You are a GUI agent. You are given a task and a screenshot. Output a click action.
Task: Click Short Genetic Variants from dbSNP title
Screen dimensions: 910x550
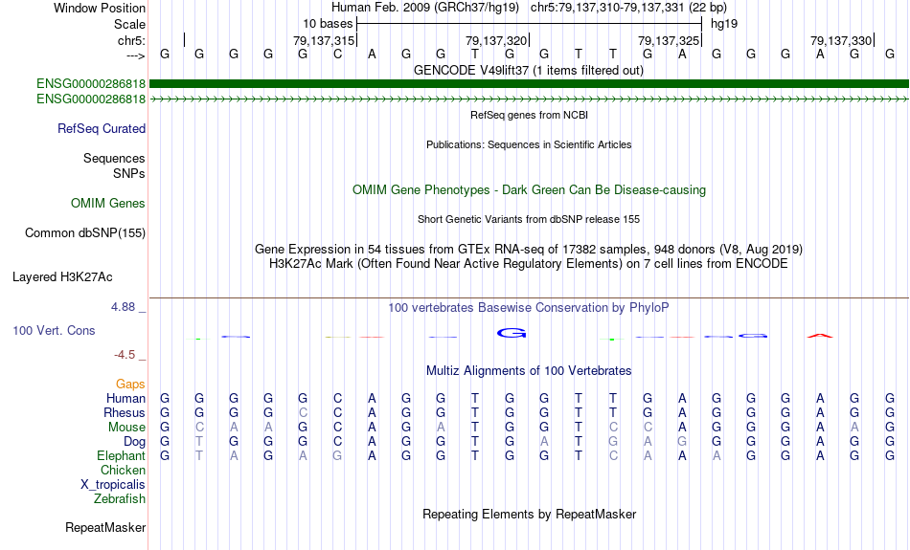pos(529,219)
